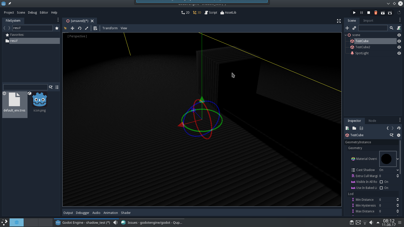Activate the Select mode arrow tool

[65, 28]
